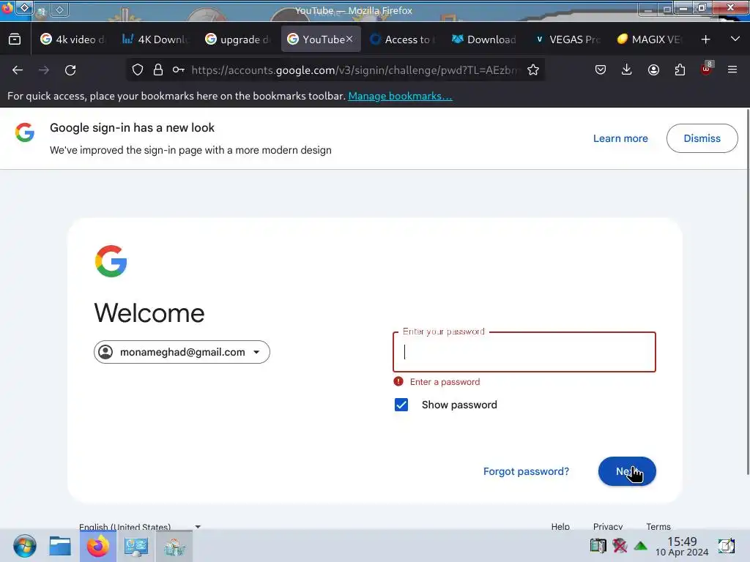Screen dimensions: 750x562
Task: Open a new tab with plus button
Action: [x=705, y=40]
